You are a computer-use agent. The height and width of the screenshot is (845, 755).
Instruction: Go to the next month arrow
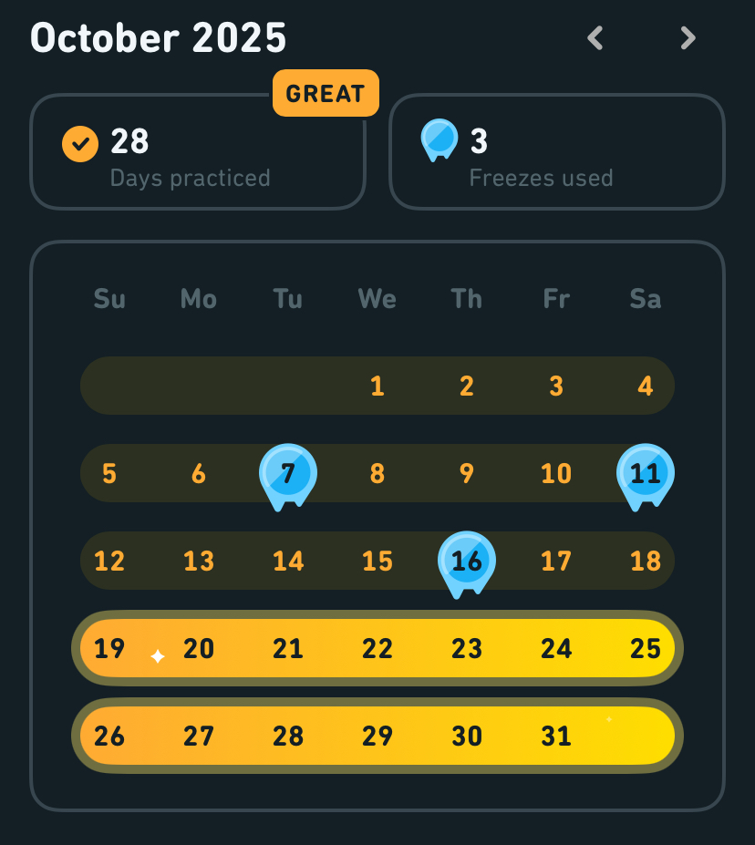688,38
